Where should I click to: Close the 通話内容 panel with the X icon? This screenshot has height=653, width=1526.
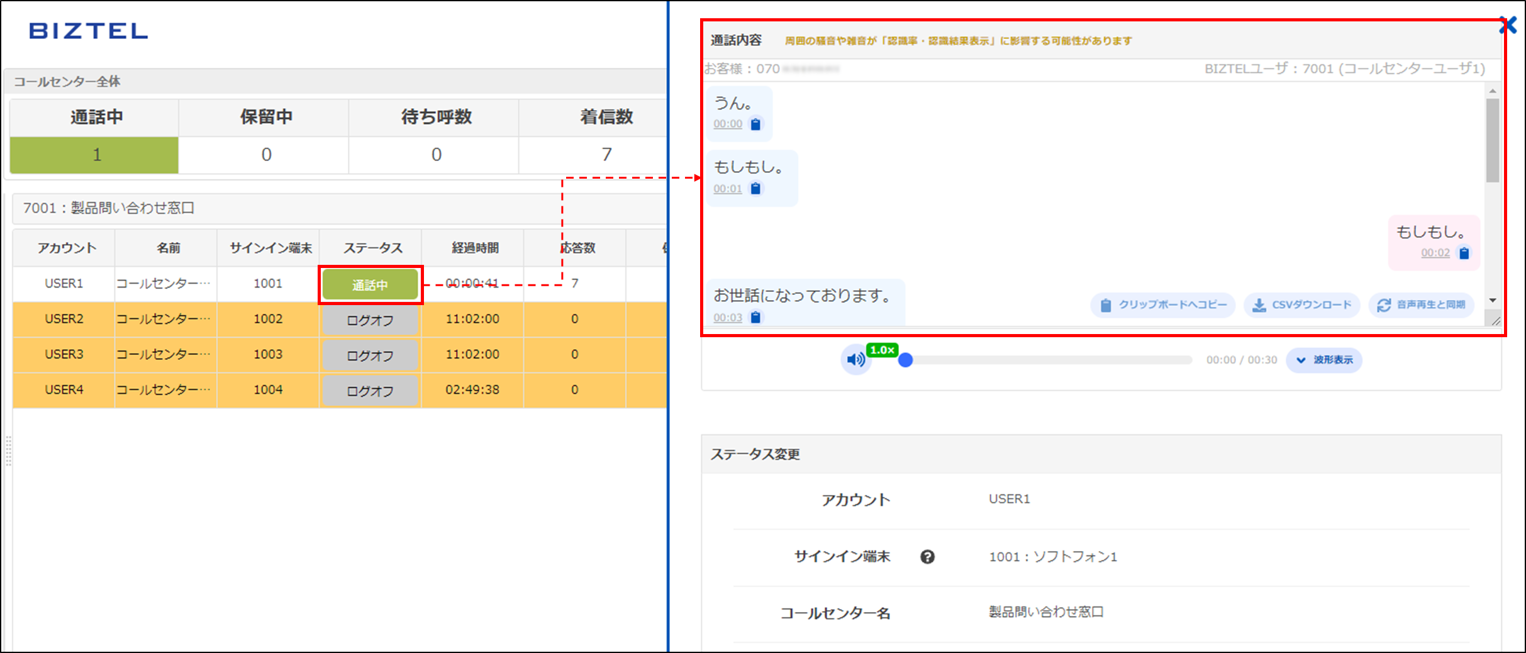1508,25
